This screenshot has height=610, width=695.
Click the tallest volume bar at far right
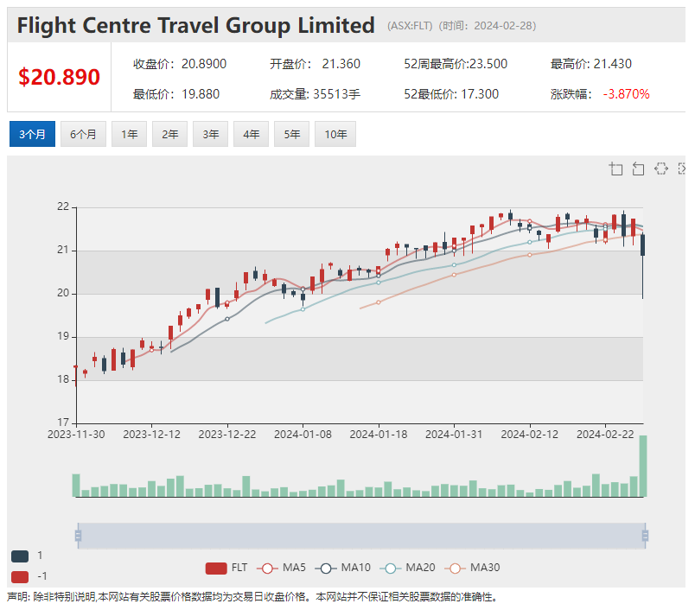pyautogui.click(x=642, y=467)
